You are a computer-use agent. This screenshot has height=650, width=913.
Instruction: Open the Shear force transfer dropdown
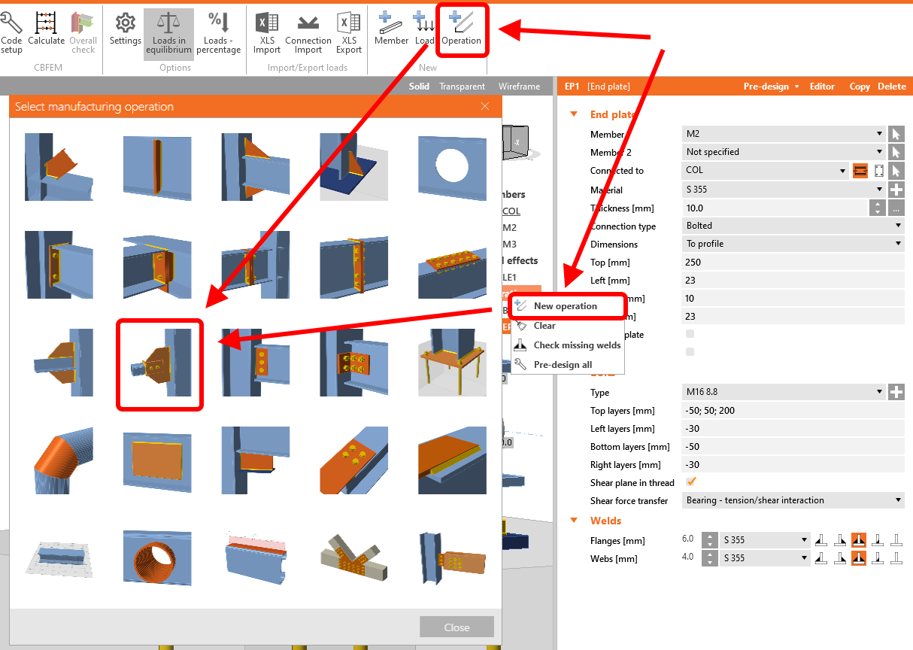[793, 500]
